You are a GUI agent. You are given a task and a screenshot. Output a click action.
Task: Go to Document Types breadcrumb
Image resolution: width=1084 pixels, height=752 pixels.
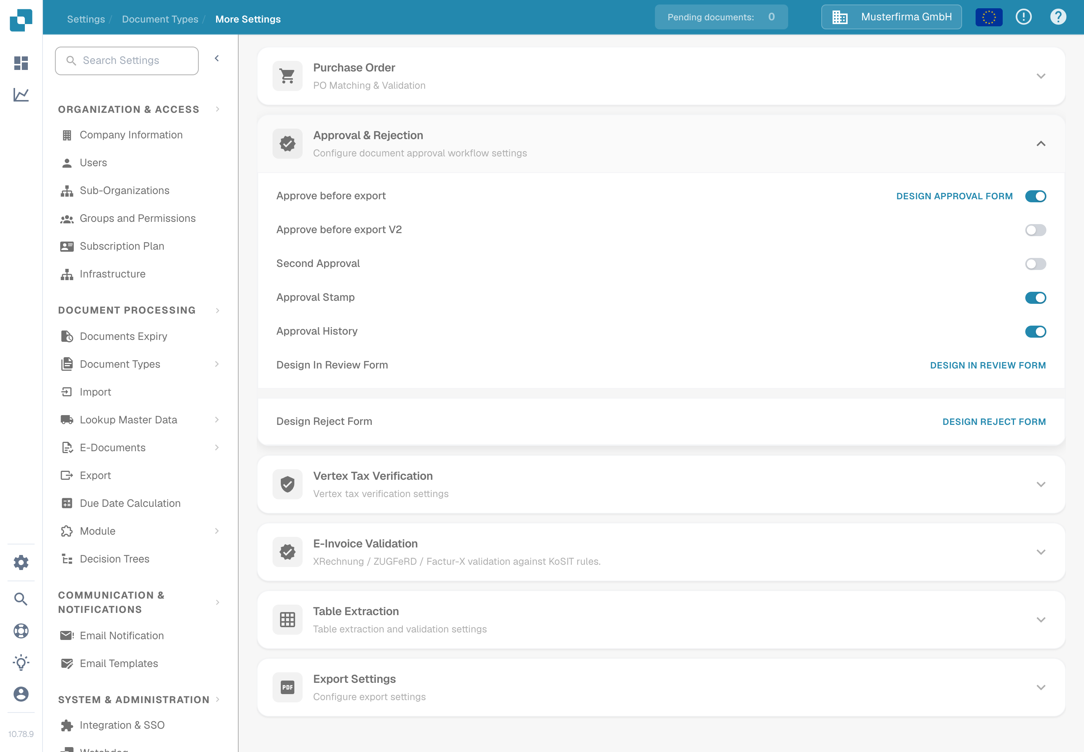pos(160,19)
